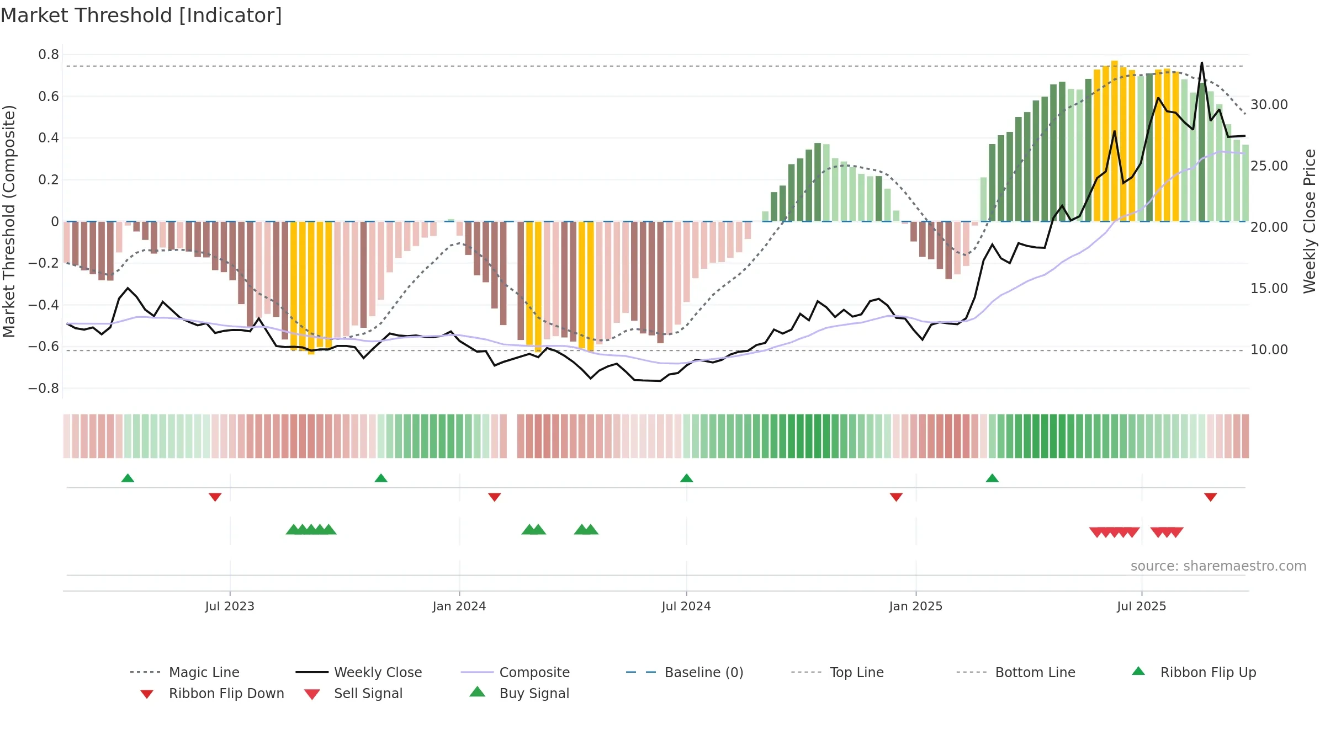Toggle the Ribbon Flip Up legend entry
Screen dimensions: 1325x745
1194,672
